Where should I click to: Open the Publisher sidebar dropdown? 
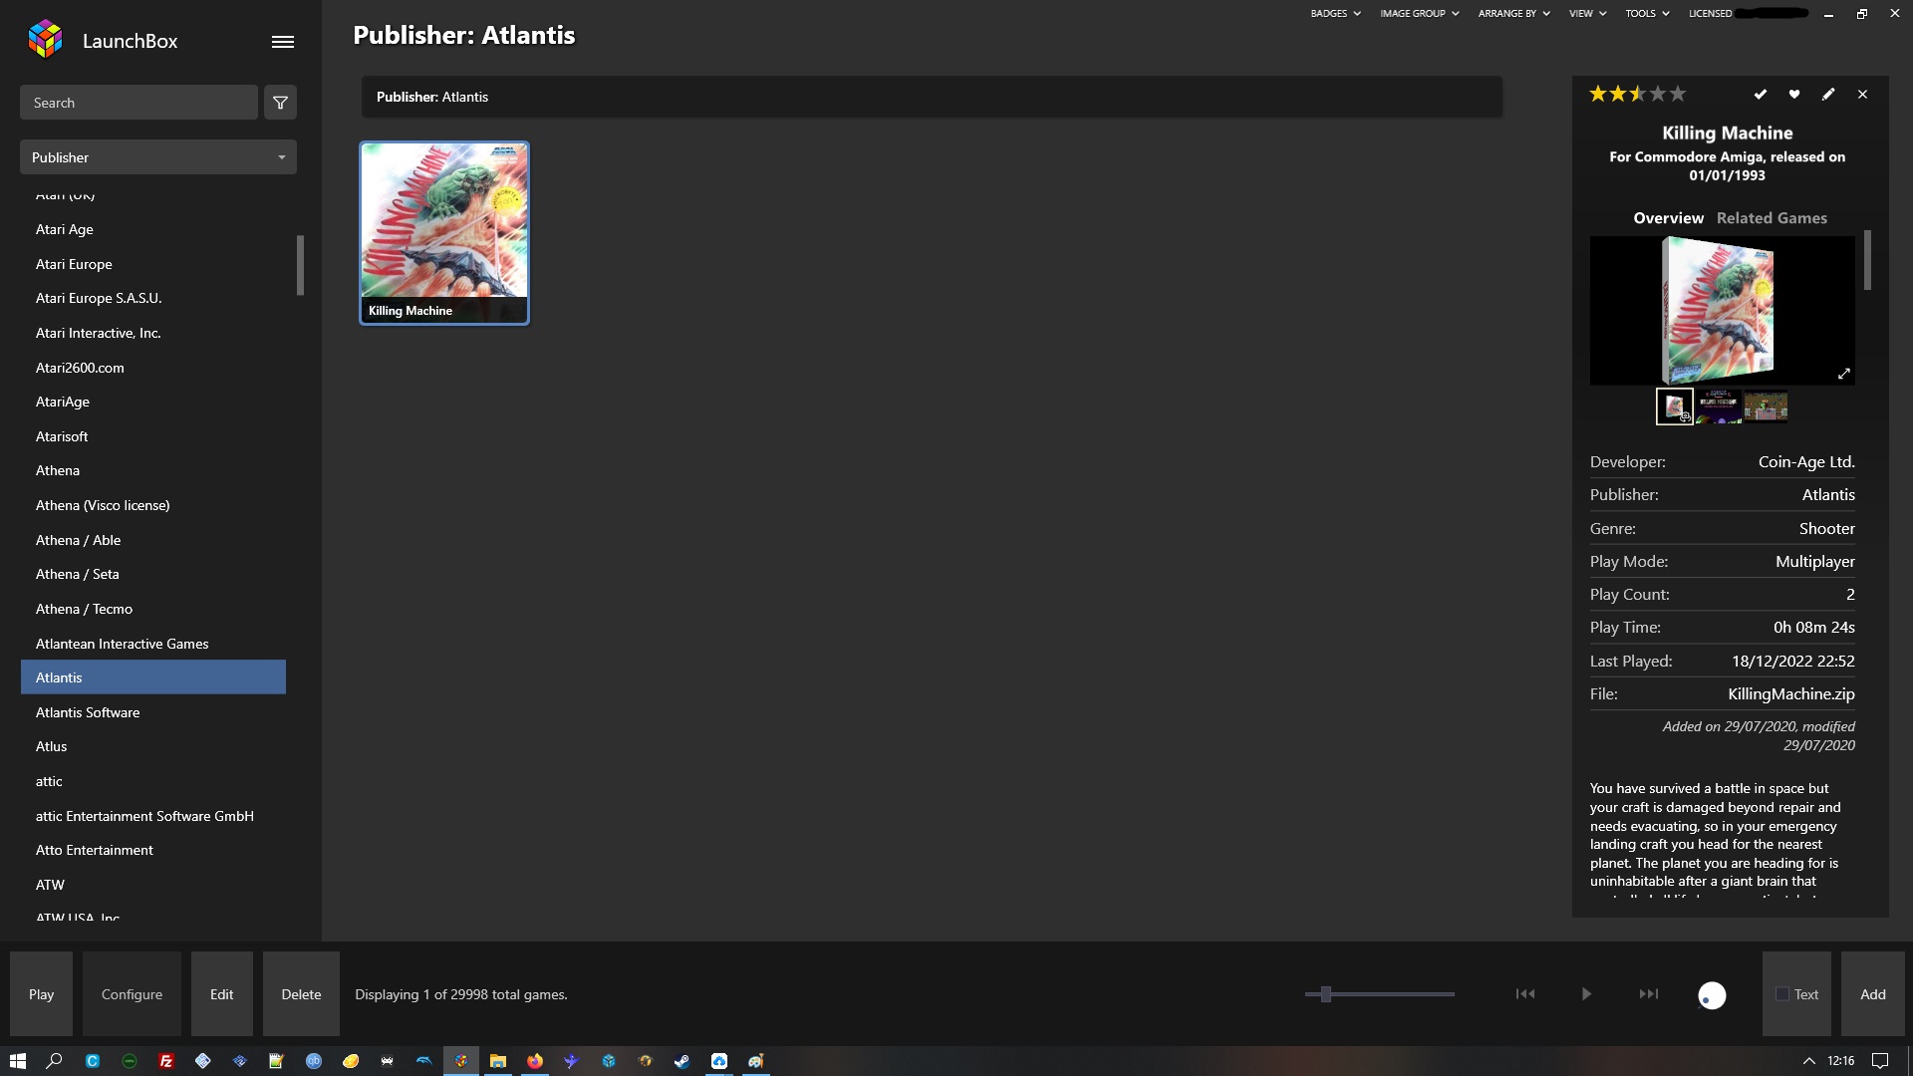coord(158,157)
